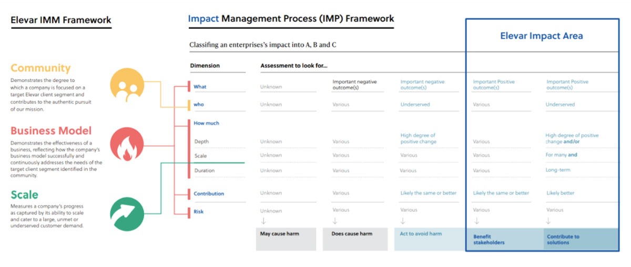Click the down arrow above Benefit stakeholders
The image size is (631, 267).
point(476,221)
